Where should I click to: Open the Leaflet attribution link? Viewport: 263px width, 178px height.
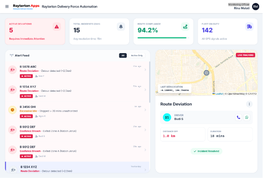tap(219, 94)
